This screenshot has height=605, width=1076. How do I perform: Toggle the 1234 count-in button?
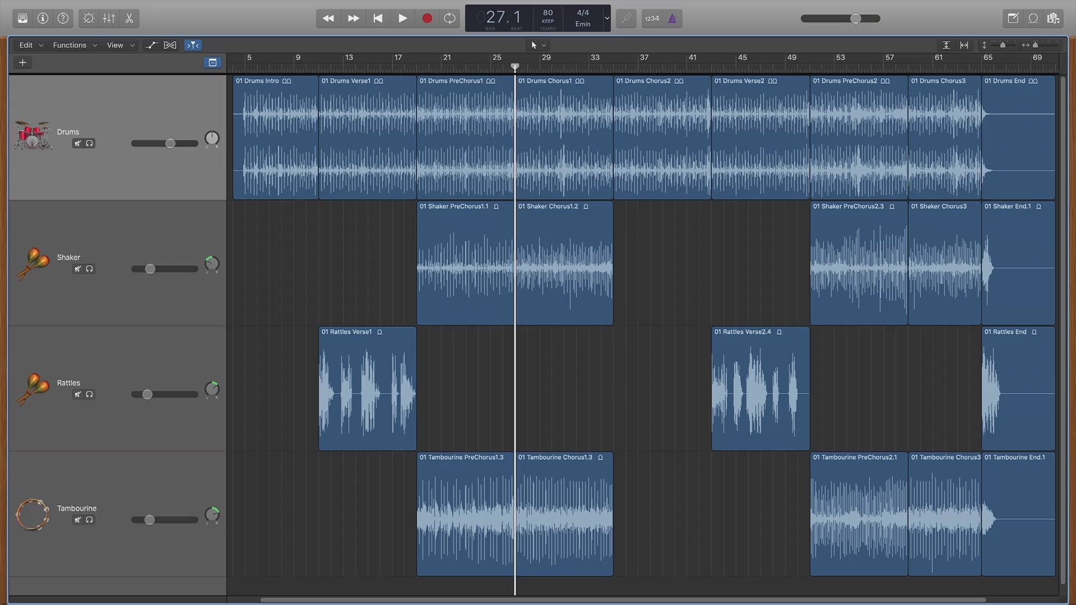pos(652,18)
